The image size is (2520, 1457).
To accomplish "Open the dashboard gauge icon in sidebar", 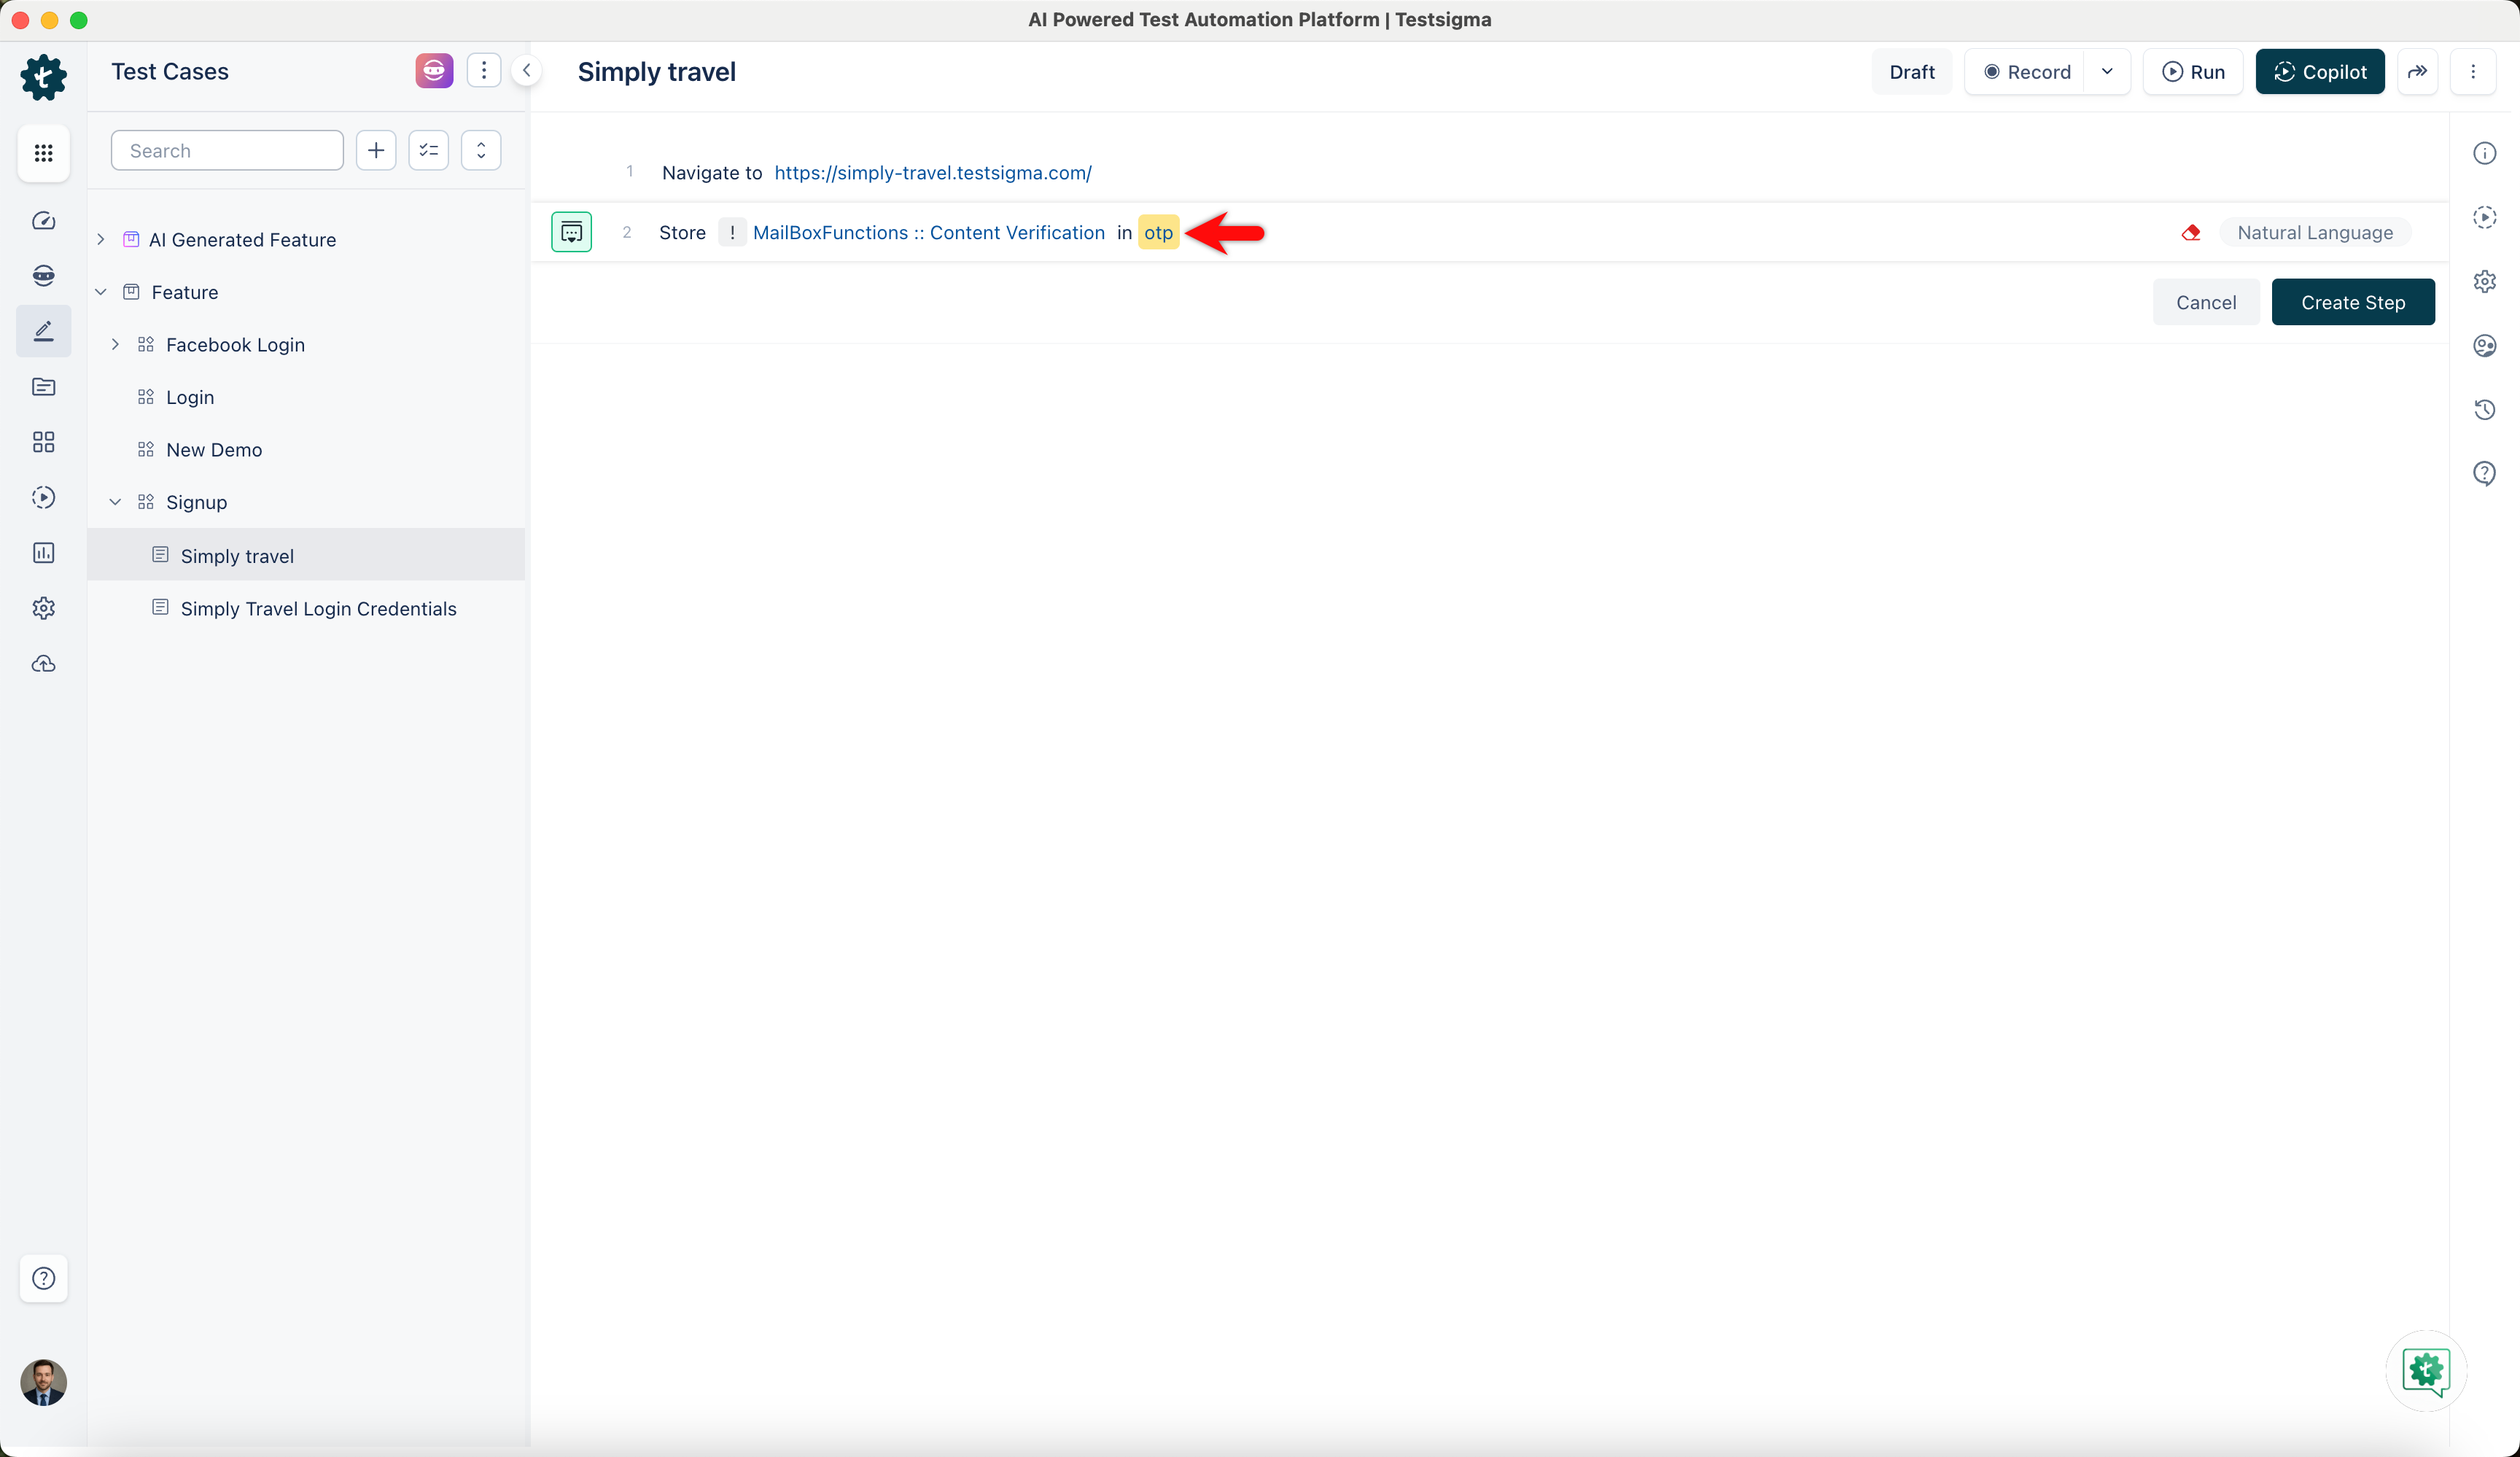I will (43, 221).
